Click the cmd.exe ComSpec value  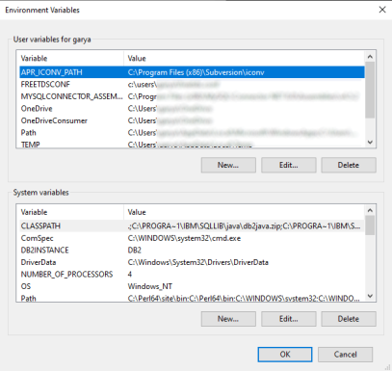[x=184, y=238]
